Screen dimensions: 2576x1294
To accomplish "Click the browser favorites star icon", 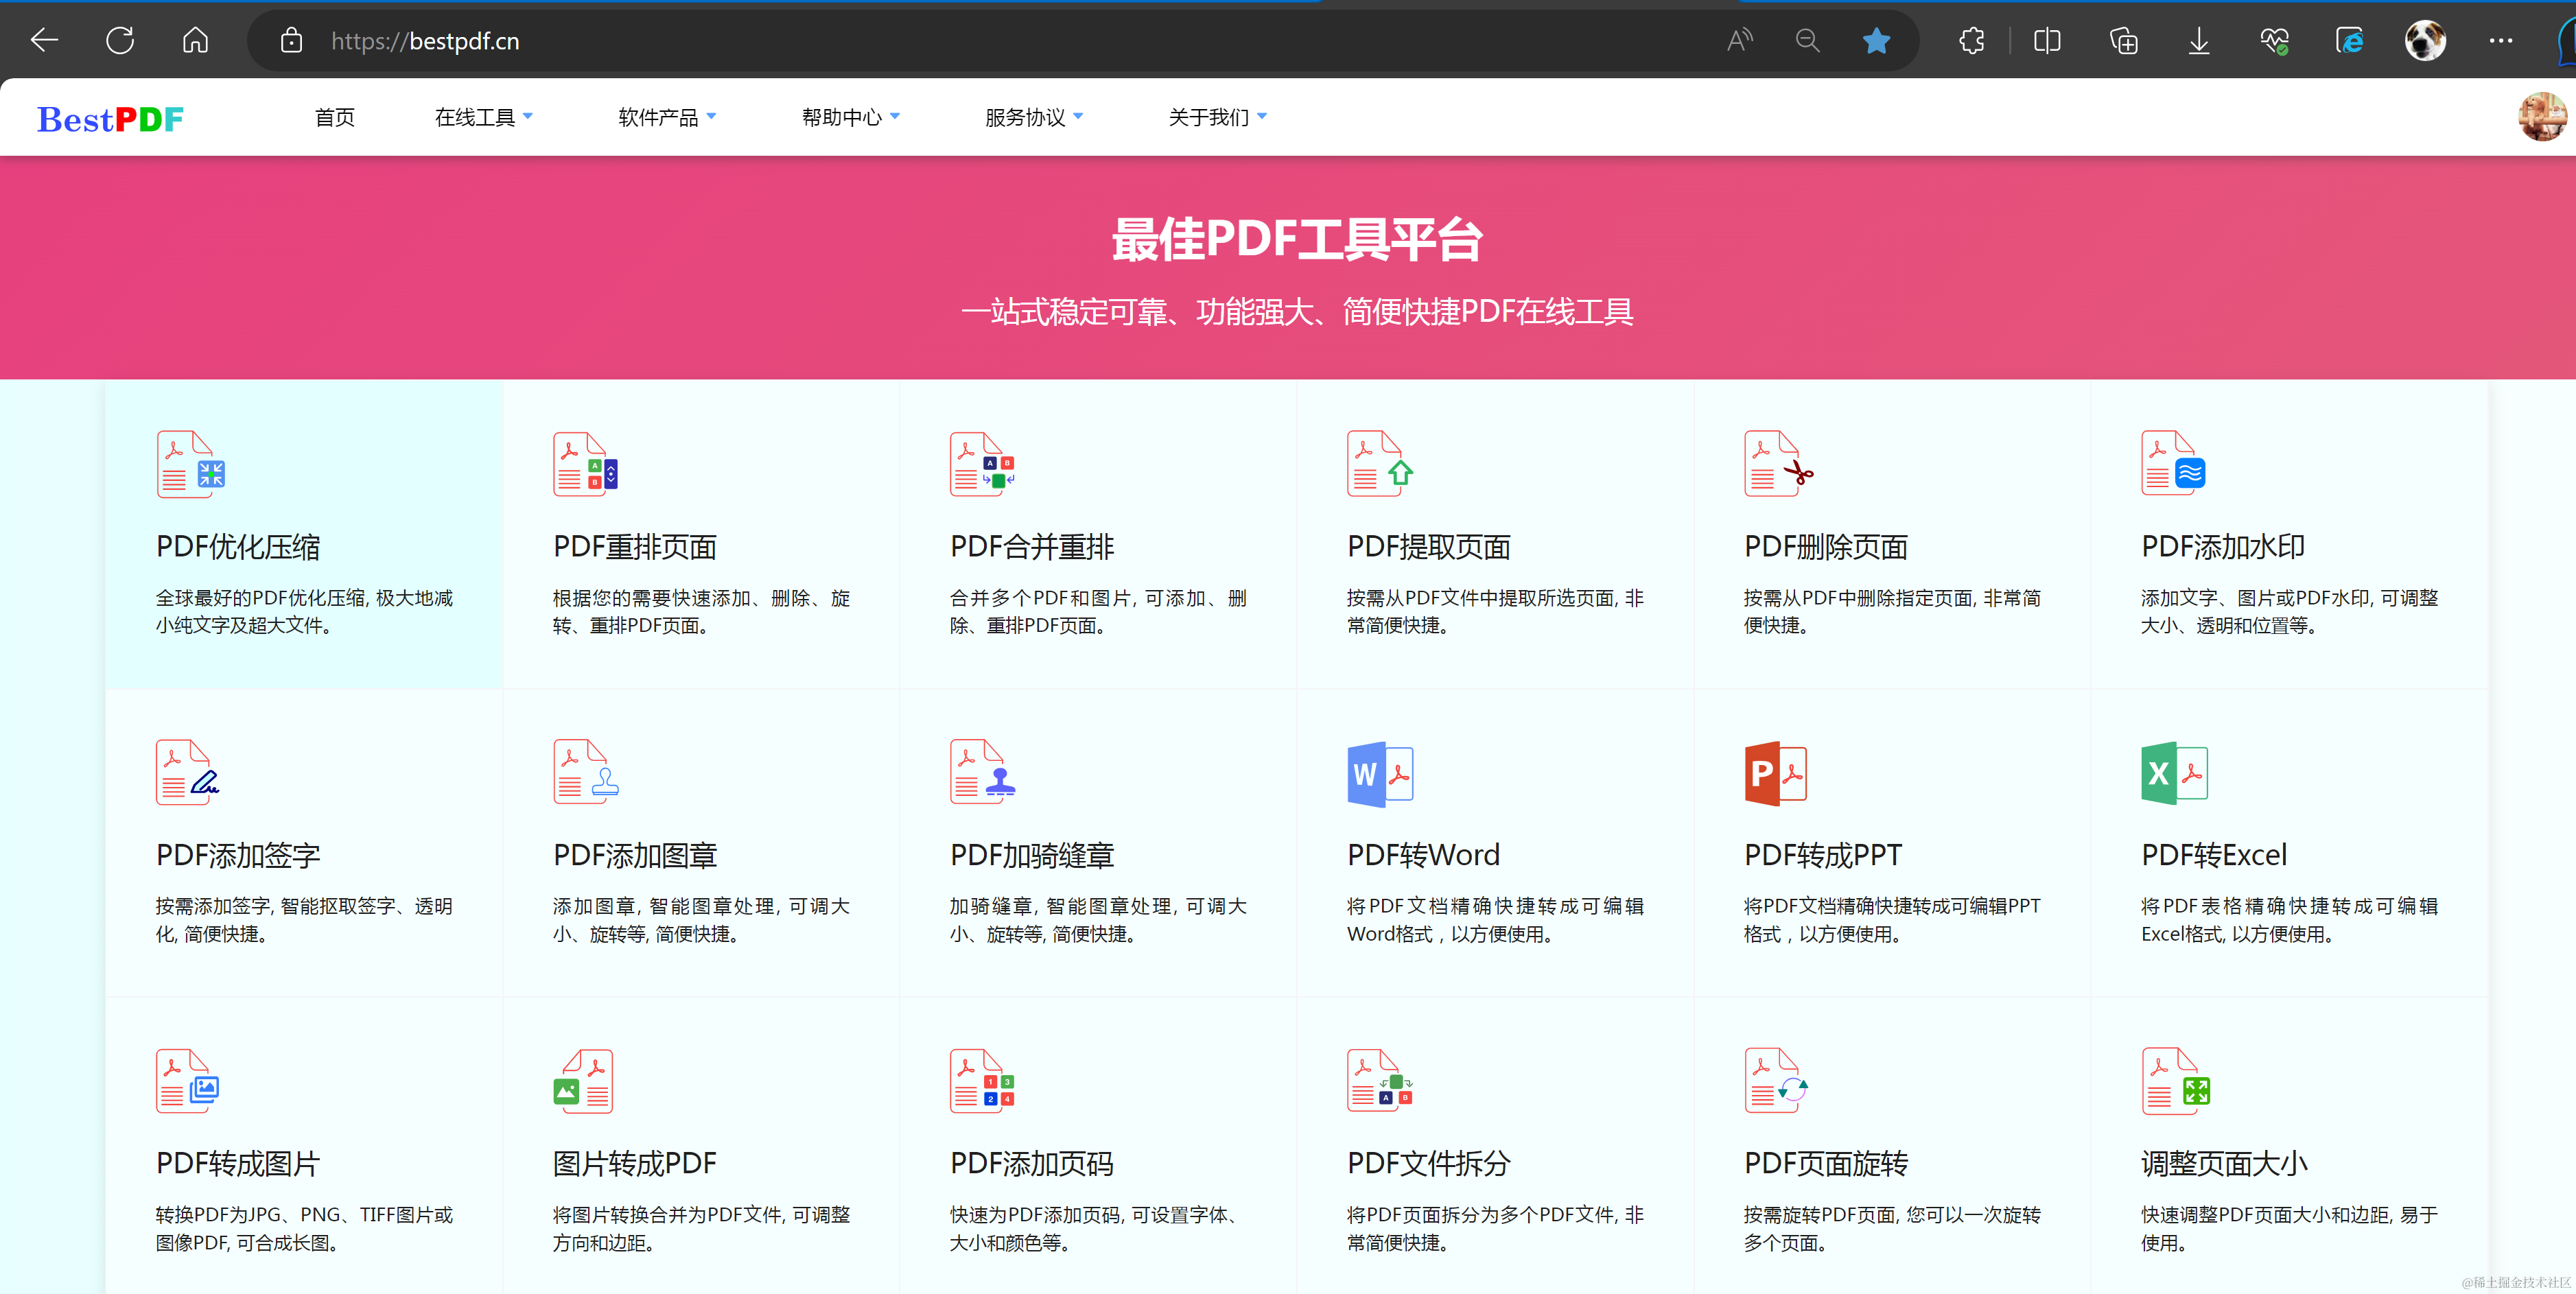I will (1876, 41).
